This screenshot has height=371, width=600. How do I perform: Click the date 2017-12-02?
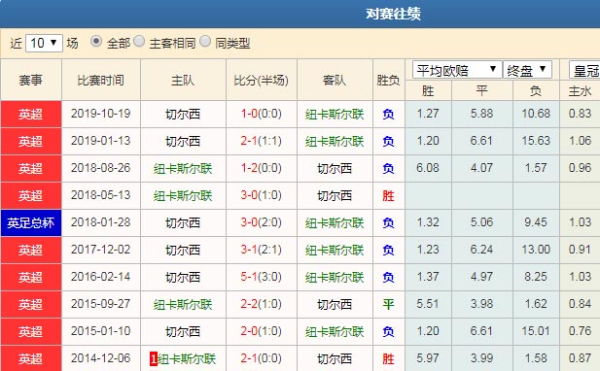[x=100, y=250]
